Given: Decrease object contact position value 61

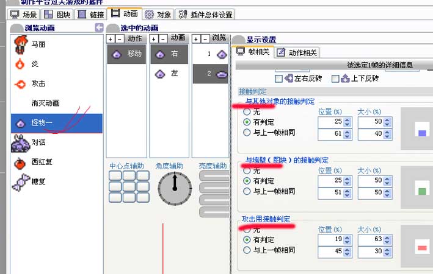Looking at the screenshot, I should coord(347,137).
